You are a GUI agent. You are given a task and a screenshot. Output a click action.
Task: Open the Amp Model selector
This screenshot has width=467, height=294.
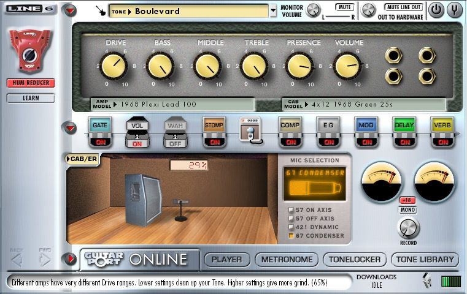[172, 104]
